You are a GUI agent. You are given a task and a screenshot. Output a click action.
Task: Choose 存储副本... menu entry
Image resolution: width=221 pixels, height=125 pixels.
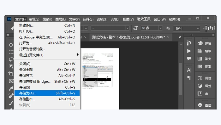pos(47,99)
